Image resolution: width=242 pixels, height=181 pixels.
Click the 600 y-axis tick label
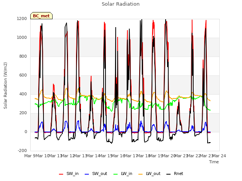coord(23,75)
